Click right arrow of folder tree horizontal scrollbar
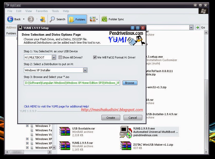Screen dimensions: 215x159 pyautogui.click(x=50, y=152)
